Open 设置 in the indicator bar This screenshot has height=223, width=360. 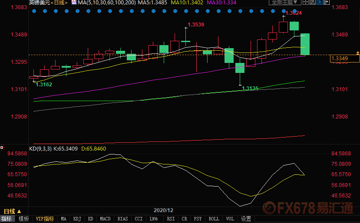246,219
